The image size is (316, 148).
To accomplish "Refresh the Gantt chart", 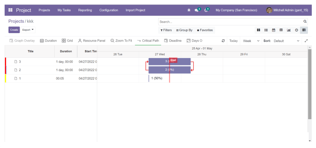I will click(223, 41).
